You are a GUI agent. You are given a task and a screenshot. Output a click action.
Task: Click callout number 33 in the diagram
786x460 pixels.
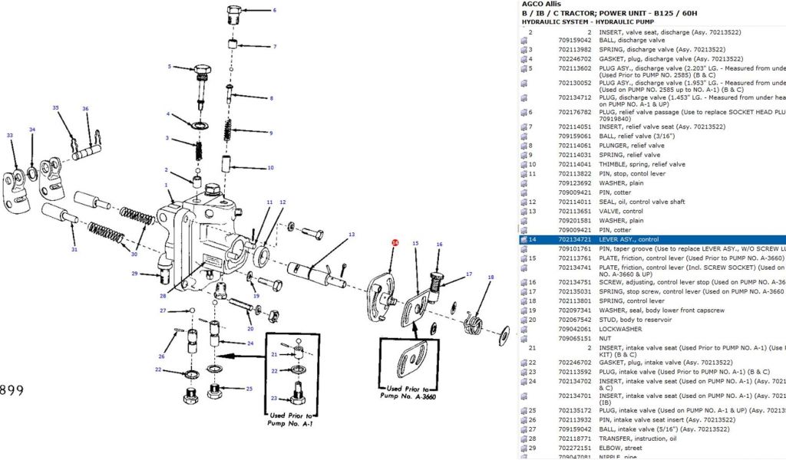9,136
